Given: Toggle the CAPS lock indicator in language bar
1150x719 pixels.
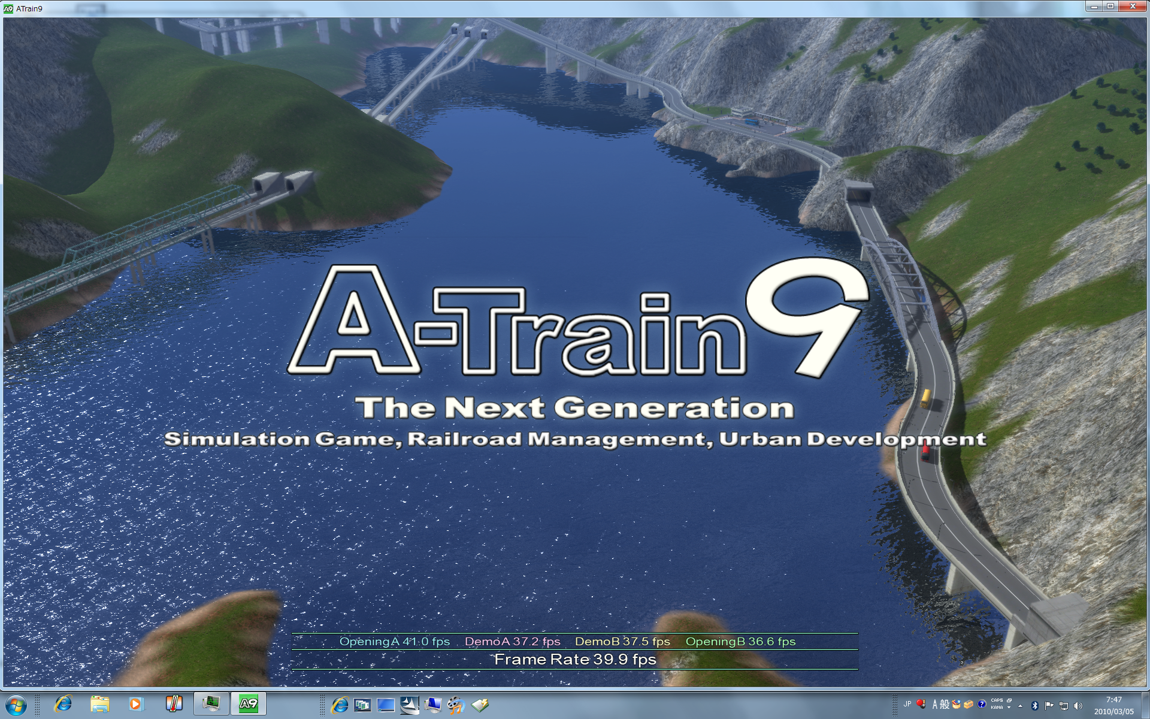Looking at the screenshot, I should [997, 700].
